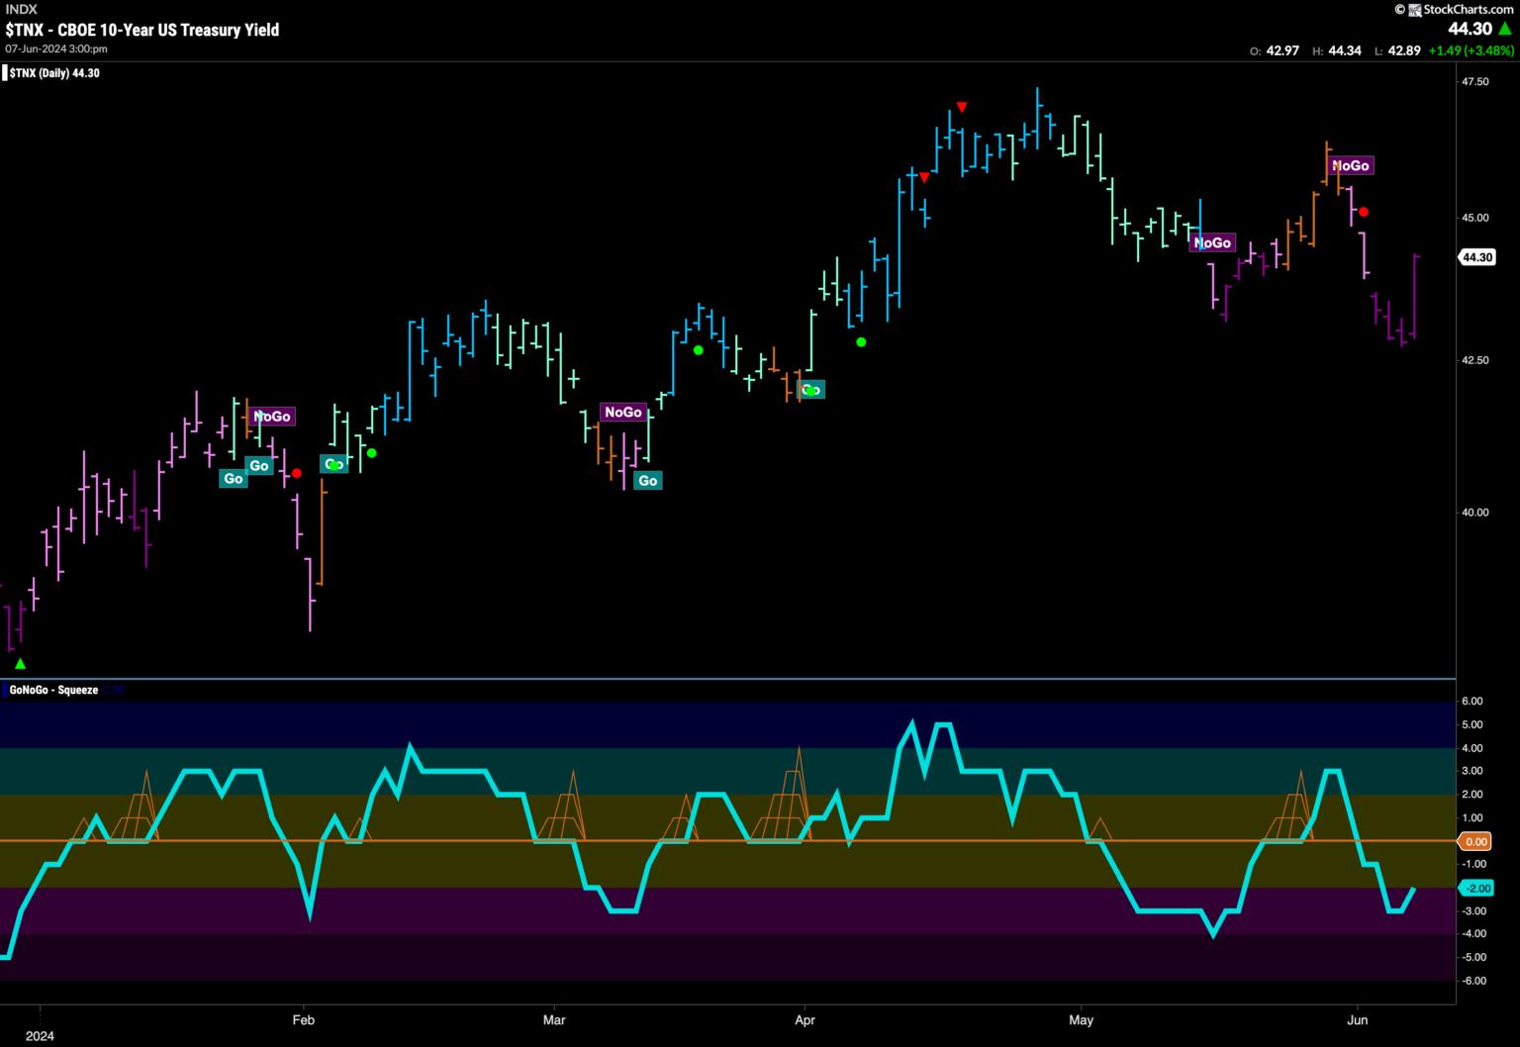
Task: Click green dot marker in mid-March
Action: point(698,350)
